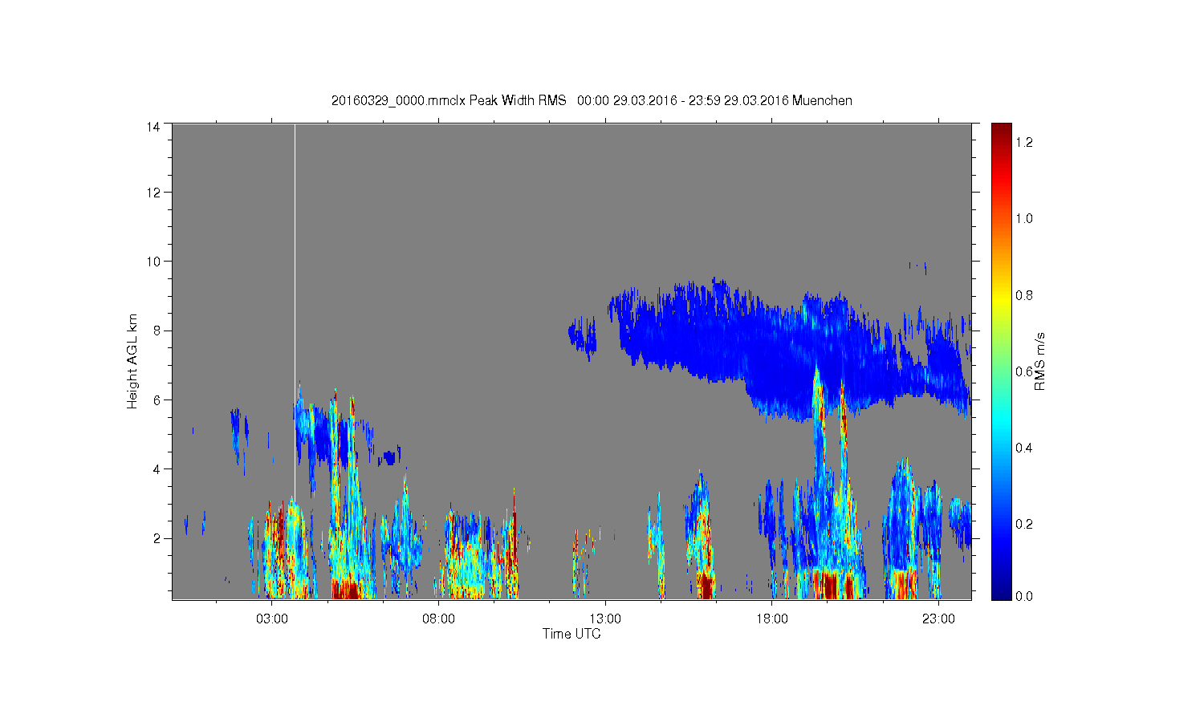1204x722 pixels.
Task: Click the height axis label 6
Action: 157,400
